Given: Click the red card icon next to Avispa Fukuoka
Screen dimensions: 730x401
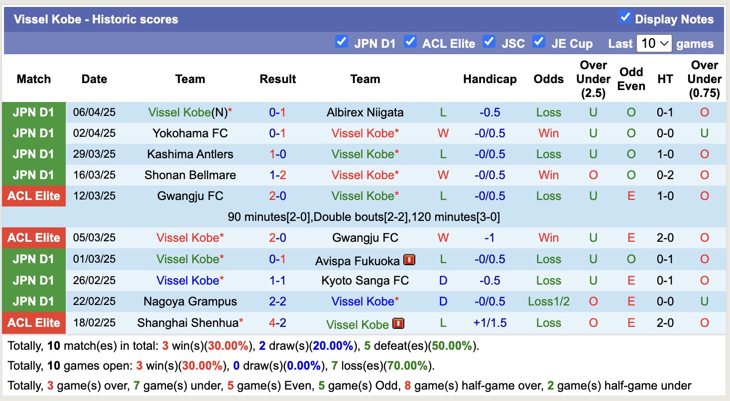Looking at the screenshot, I should [409, 259].
